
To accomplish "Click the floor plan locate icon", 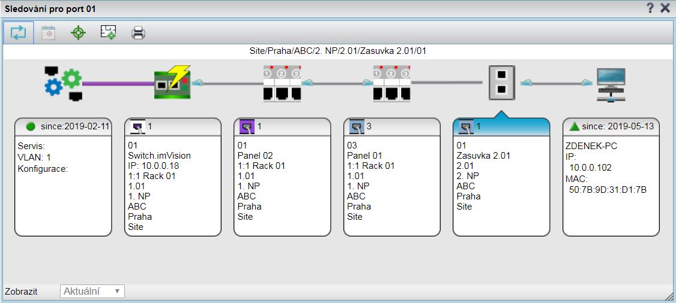I will (109, 32).
